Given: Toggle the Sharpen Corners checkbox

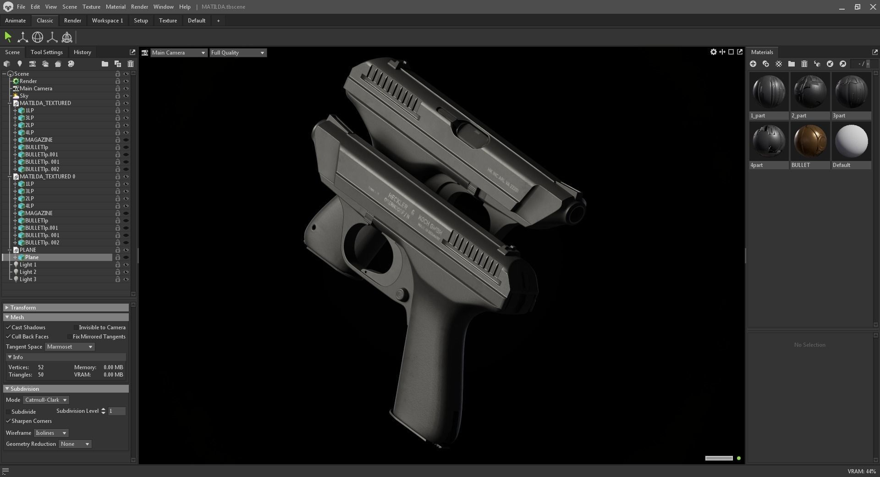Looking at the screenshot, I should 8,421.
